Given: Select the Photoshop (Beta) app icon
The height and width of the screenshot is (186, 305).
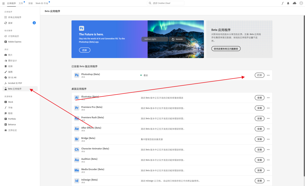Looking at the screenshot, I should pyautogui.click(x=77, y=75).
